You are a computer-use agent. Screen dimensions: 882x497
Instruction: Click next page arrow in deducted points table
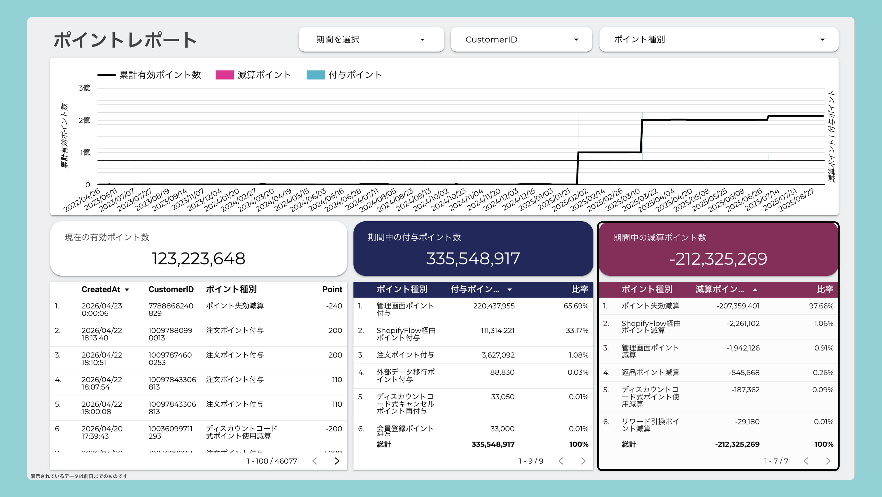[828, 461]
